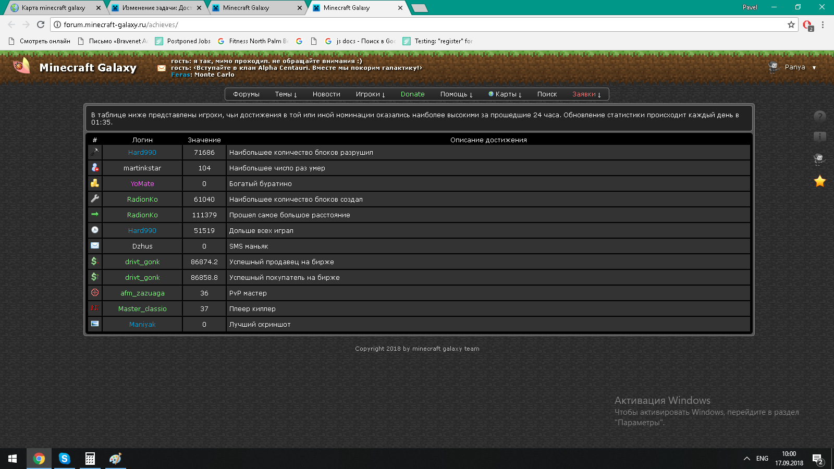Open the Panya user dropdown arrow
Screen dimensions: 834x469
point(814,68)
